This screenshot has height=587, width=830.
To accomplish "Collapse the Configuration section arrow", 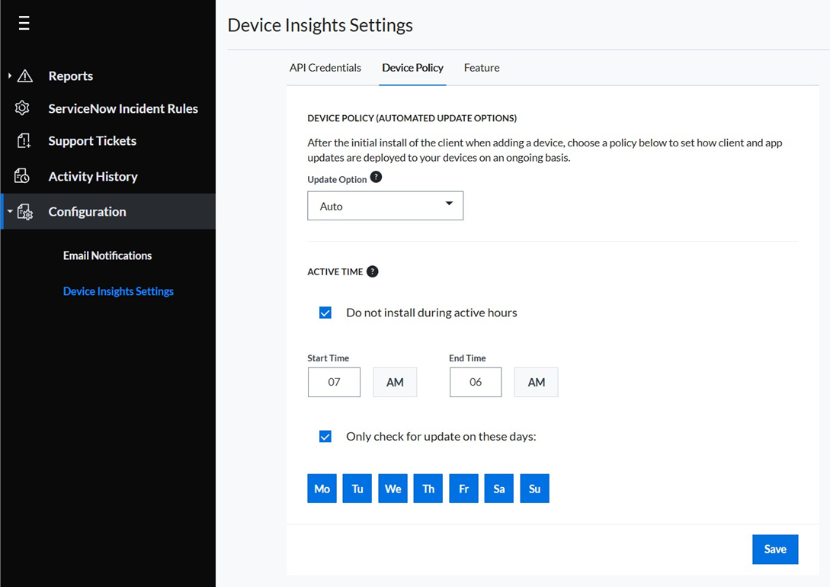I will 10,212.
